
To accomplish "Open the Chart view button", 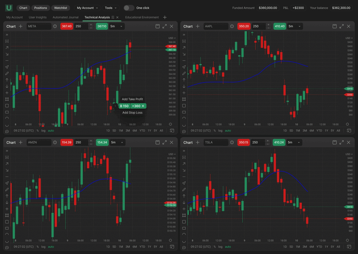I will click(x=23, y=8).
